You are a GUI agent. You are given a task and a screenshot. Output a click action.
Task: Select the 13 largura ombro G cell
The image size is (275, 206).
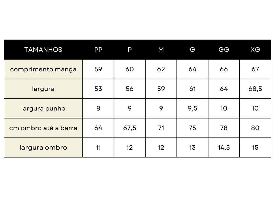tap(192, 148)
